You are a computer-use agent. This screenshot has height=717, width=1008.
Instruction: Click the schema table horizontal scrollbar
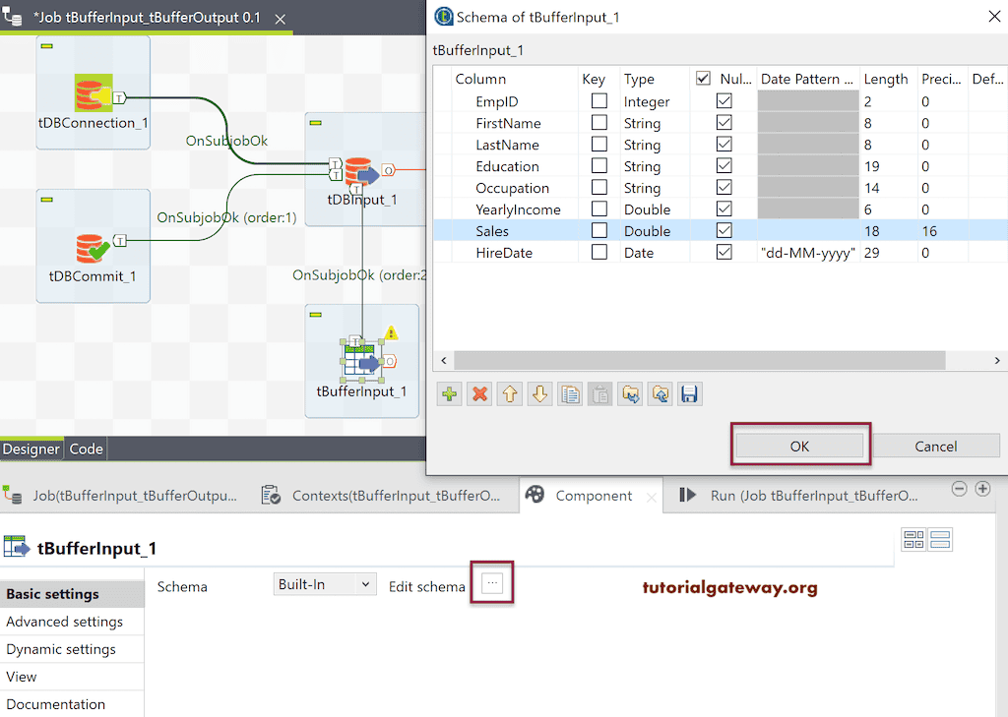pyautogui.click(x=700, y=360)
